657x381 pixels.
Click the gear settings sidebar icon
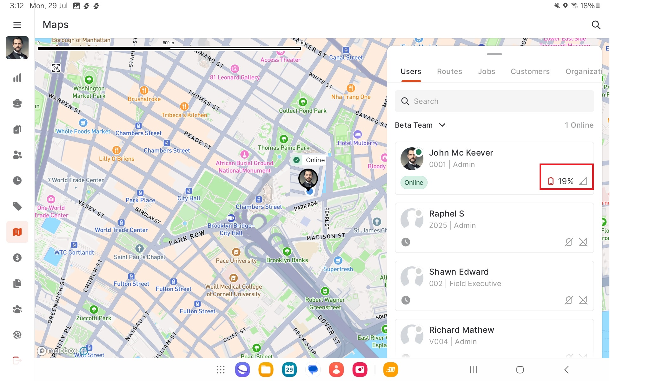(x=17, y=335)
